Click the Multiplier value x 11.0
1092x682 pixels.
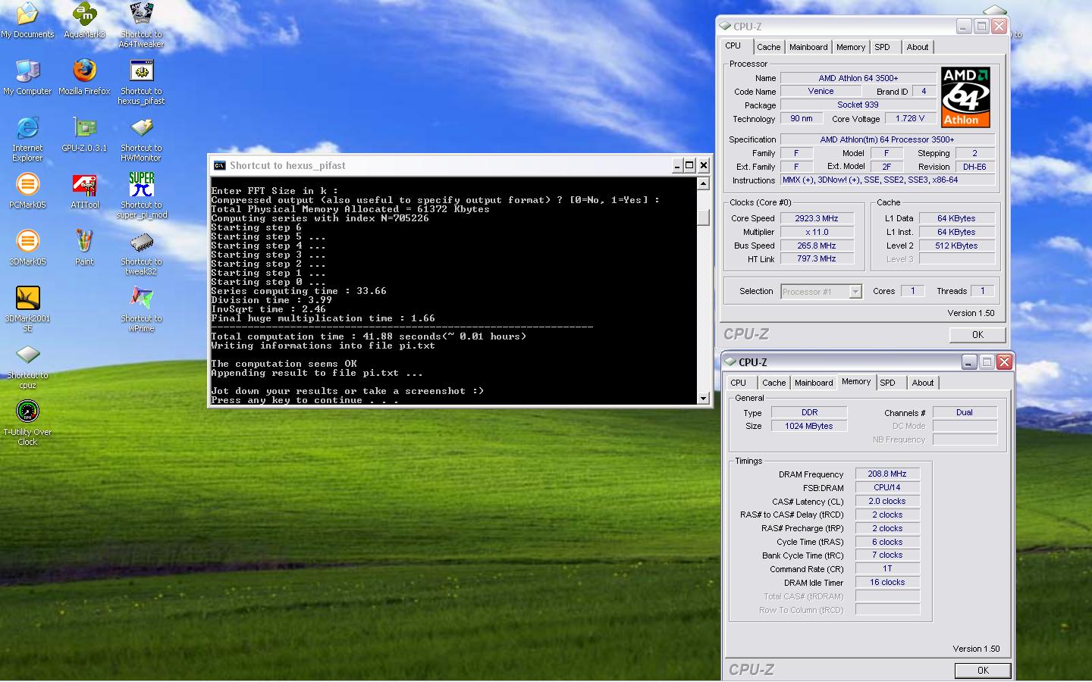pyautogui.click(x=817, y=232)
